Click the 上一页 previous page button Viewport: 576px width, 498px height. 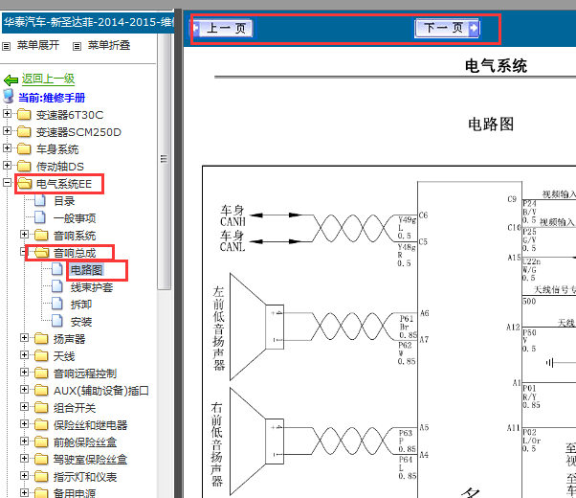tap(222, 28)
